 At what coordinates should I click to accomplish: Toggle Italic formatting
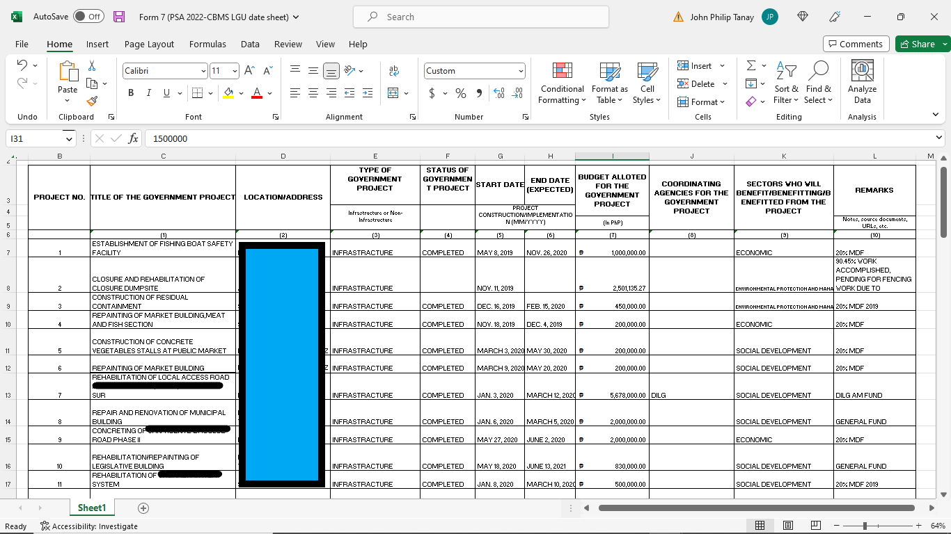[149, 93]
